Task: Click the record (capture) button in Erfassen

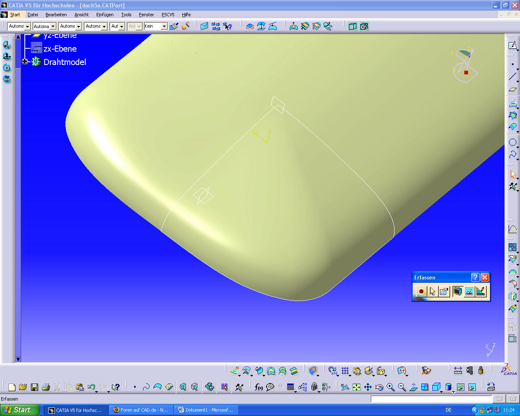Action: tap(421, 291)
